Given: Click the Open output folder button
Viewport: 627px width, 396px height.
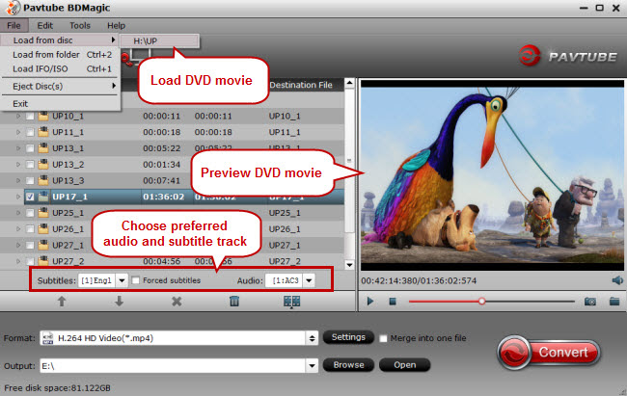Looking at the screenshot, I should pyautogui.click(x=405, y=365).
